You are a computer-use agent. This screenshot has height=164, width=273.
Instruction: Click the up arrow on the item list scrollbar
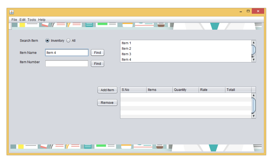point(253,42)
